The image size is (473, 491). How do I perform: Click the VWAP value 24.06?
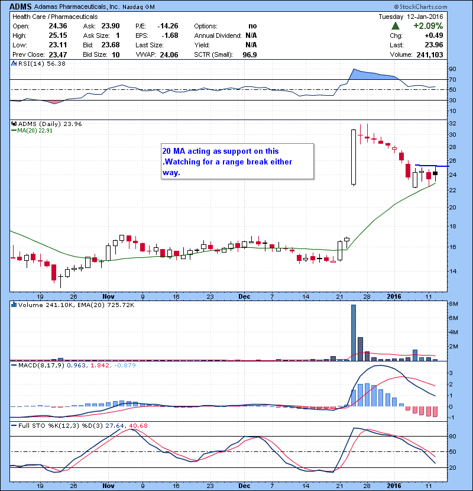click(169, 54)
